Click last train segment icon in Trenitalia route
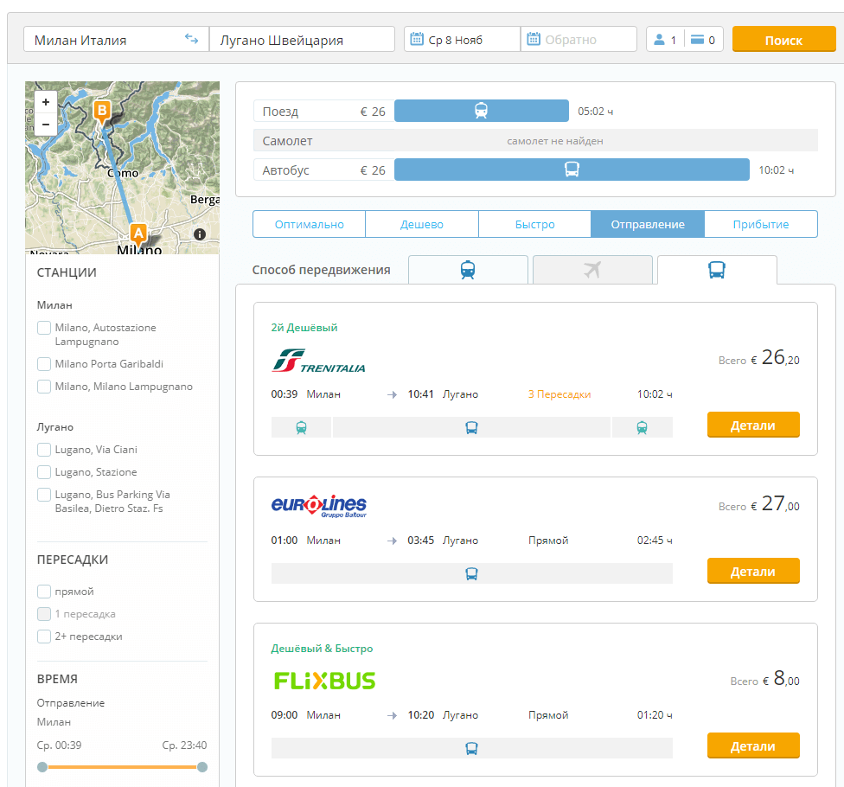 pos(643,428)
